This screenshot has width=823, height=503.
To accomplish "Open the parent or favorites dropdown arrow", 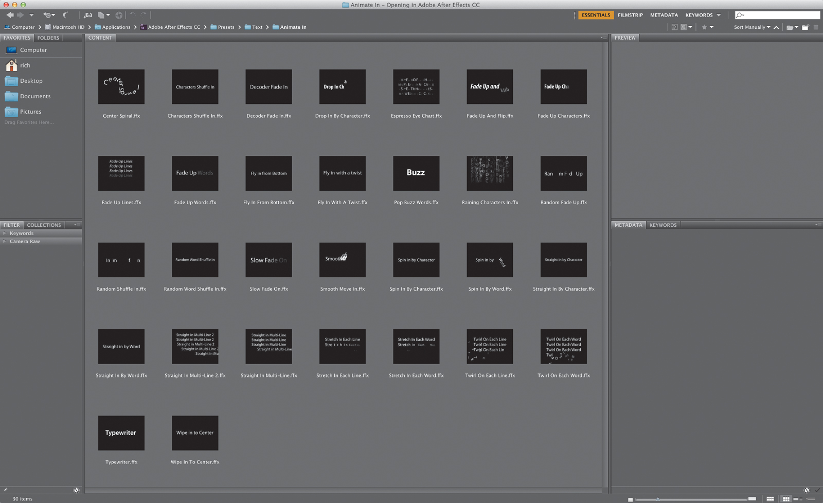I will point(31,15).
